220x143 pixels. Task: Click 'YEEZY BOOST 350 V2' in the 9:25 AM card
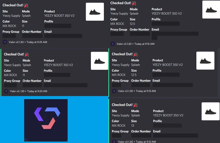coord(59,16)
